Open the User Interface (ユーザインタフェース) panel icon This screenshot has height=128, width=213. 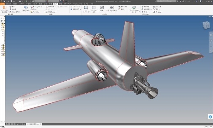tap(86, 7)
